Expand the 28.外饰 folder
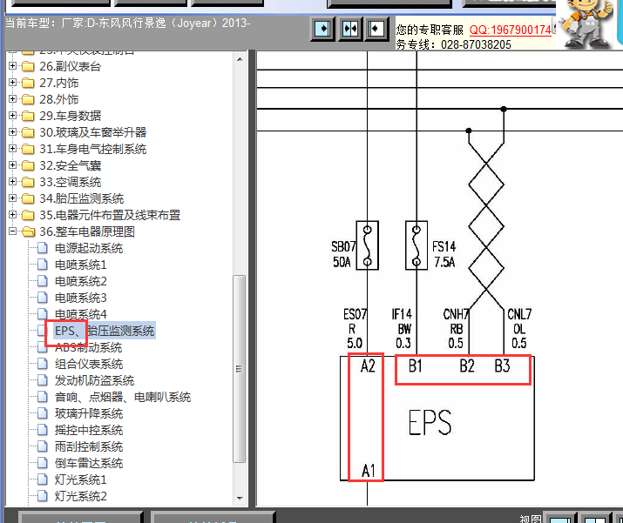623x523 pixels. click(12, 98)
